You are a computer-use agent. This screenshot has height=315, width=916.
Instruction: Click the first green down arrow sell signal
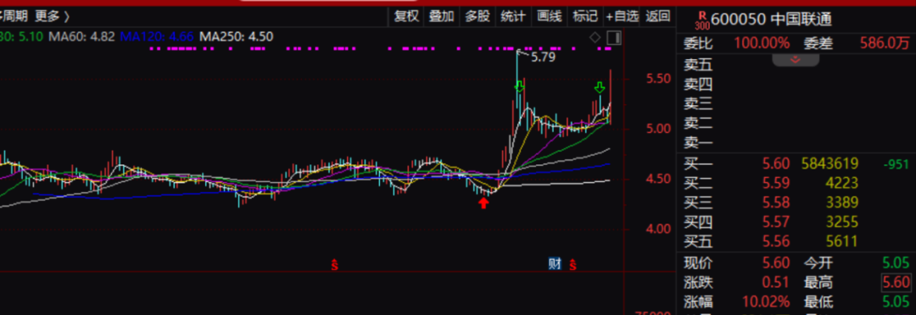pyautogui.click(x=519, y=87)
